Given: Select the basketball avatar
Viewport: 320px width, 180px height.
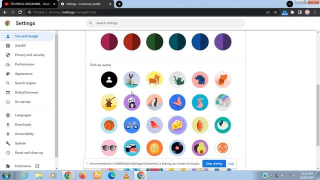Looking at the screenshot, I should 109,125.
